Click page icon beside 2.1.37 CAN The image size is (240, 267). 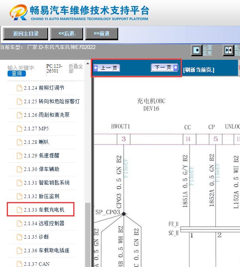(x=20, y=264)
